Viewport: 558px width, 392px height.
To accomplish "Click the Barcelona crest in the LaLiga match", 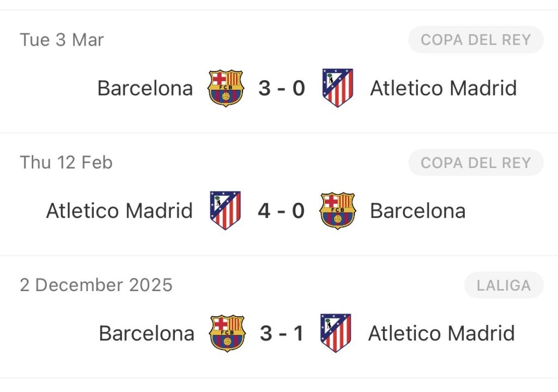I will [227, 333].
